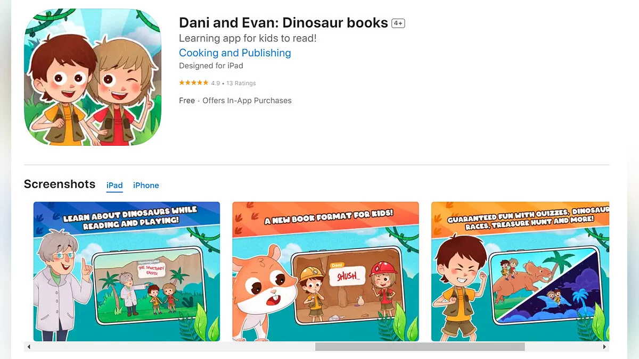Click the empty scrollbar track left of thumb

(x=174, y=347)
